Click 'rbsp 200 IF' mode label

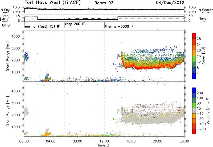point(75,24)
